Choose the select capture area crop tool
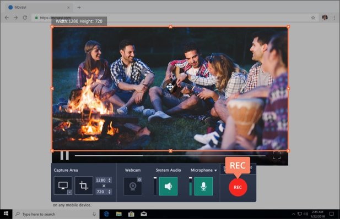 tap(84, 186)
